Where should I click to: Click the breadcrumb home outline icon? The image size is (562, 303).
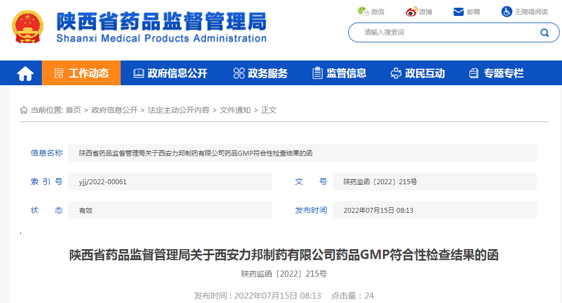click(24, 110)
